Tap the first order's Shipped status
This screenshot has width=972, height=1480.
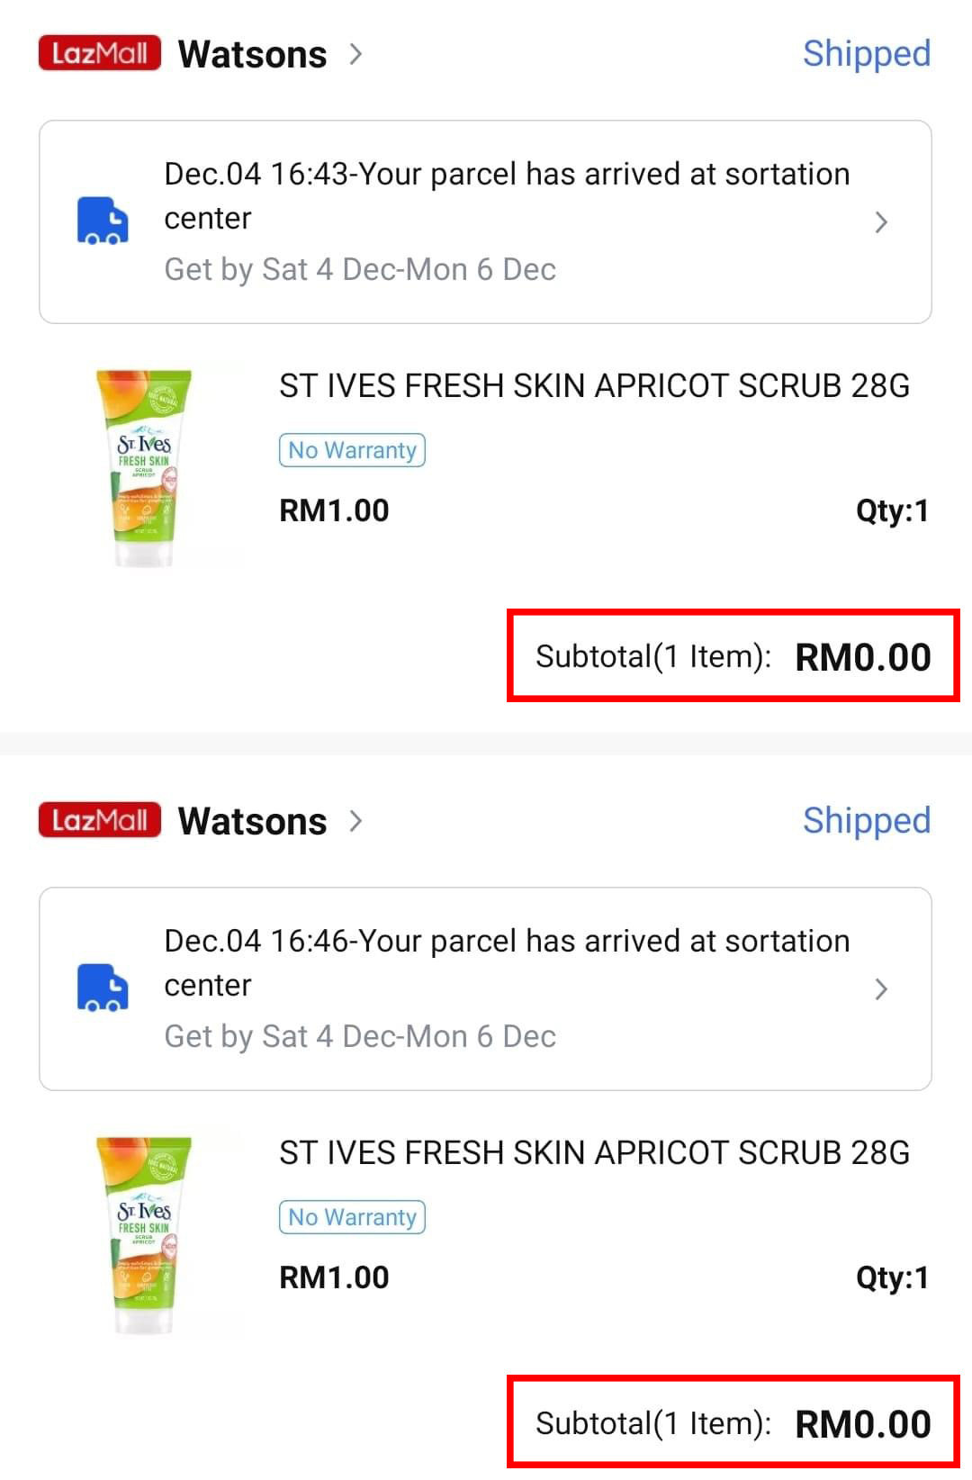866,54
